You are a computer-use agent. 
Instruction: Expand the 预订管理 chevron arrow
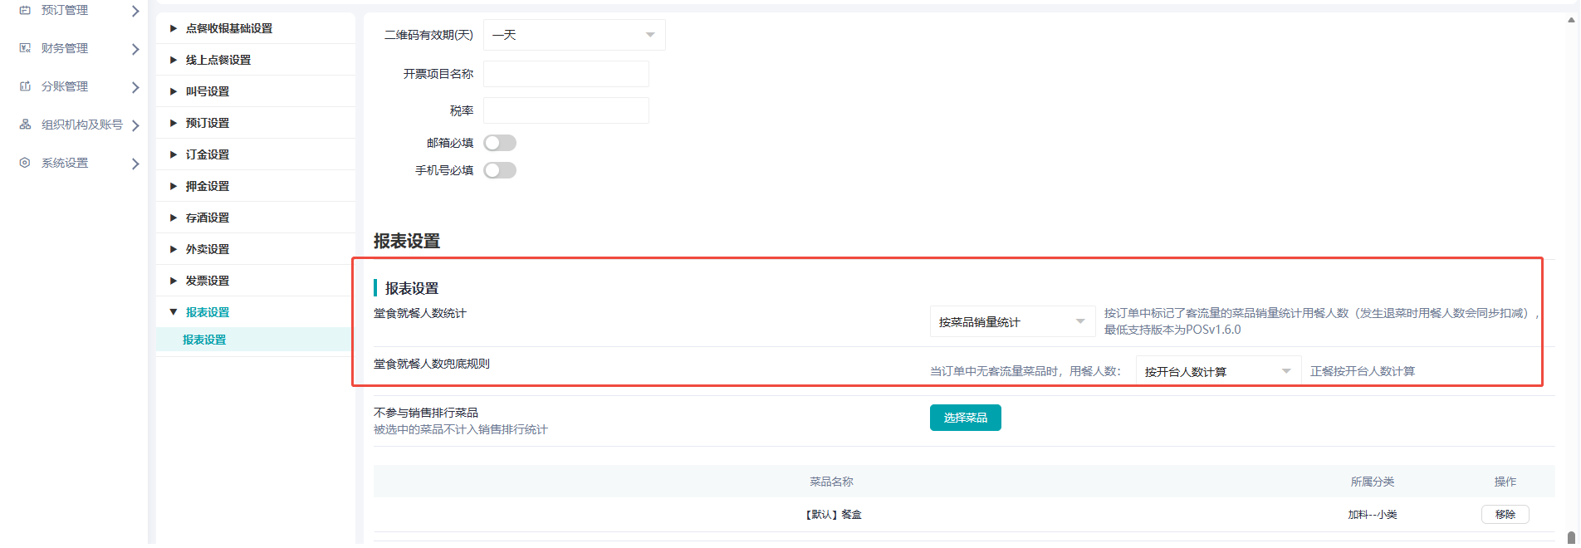tap(135, 11)
